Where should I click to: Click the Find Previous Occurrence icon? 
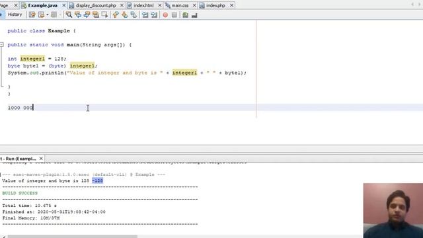click(78, 15)
